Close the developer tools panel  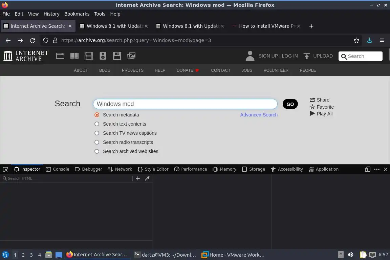pos(386,169)
